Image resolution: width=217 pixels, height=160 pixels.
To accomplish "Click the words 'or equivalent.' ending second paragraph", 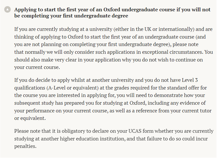I will click(x=30, y=118).
